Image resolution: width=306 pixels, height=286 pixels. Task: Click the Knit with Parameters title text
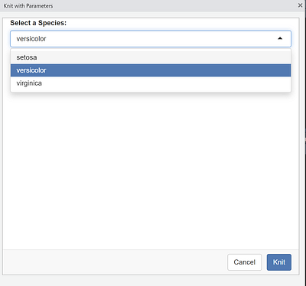tap(28, 5)
